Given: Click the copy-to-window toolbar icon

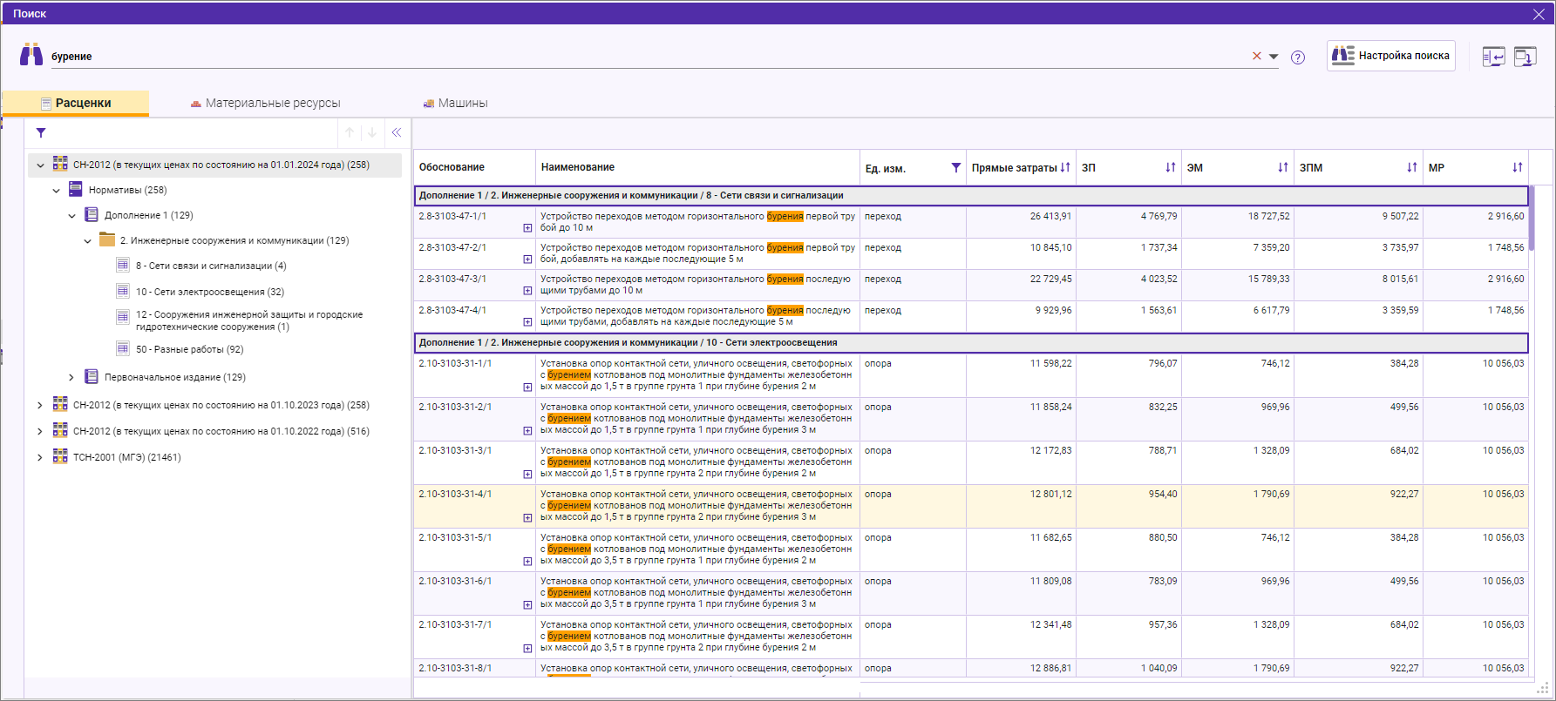Looking at the screenshot, I should point(1525,57).
